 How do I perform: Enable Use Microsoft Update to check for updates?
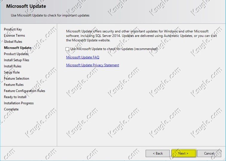[67, 49]
